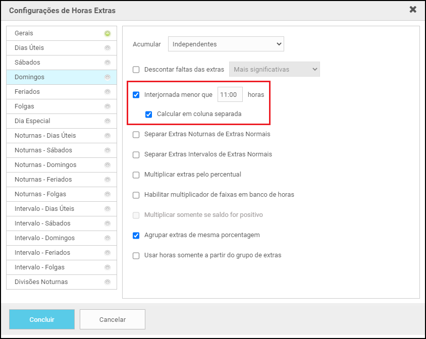Click the status circle icon beside Feriados
The width and height of the screenshot is (426, 339).
107,92
